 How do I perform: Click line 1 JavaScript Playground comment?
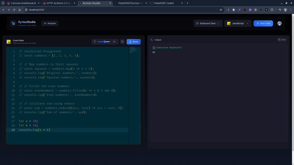[x=40, y=51]
